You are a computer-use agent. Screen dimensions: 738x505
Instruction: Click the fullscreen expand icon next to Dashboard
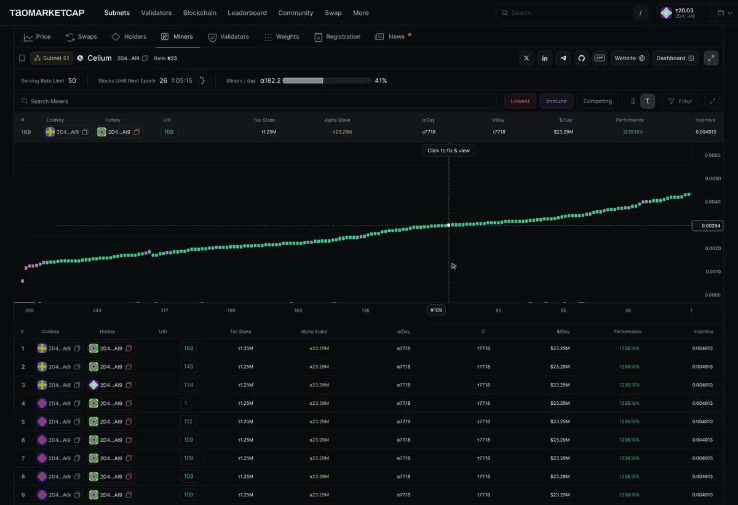pos(711,58)
